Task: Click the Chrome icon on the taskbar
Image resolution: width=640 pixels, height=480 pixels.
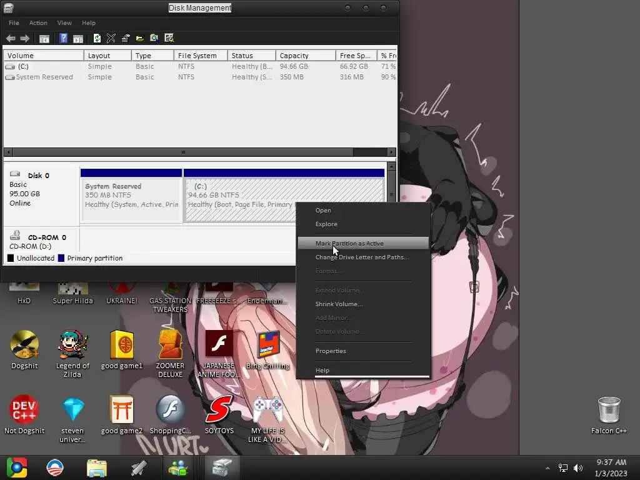Action: tap(16, 467)
